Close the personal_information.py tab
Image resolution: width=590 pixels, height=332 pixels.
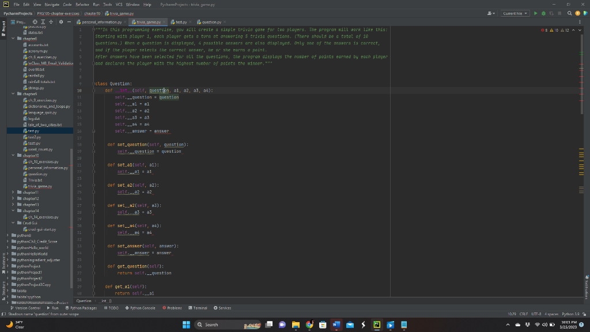click(126, 22)
